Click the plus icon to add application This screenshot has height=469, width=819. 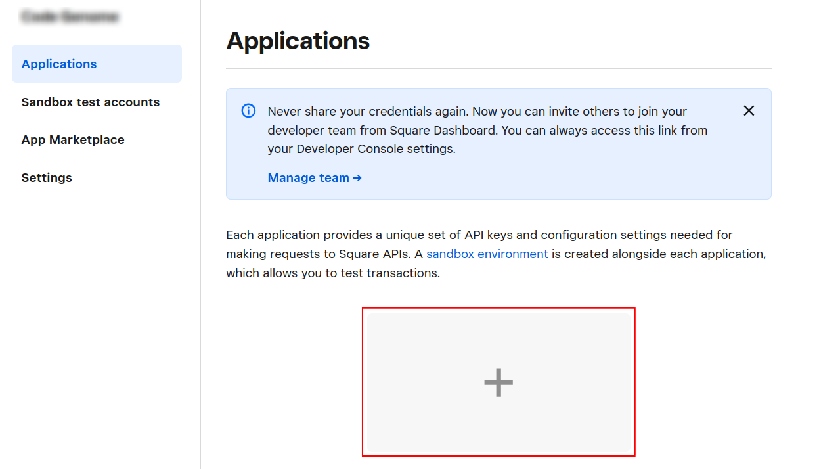498,382
